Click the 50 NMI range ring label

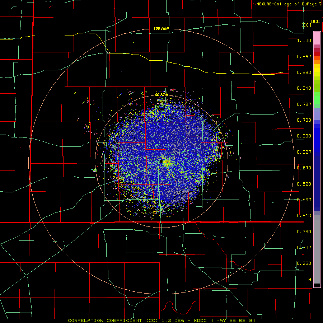click(162, 95)
